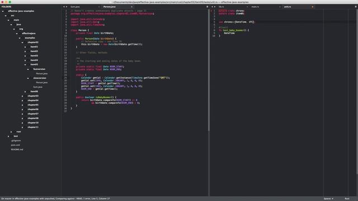The height and width of the screenshot is (201, 358).
Task: Collapse the slowversion folder arrow
Action: [x=28, y=78]
